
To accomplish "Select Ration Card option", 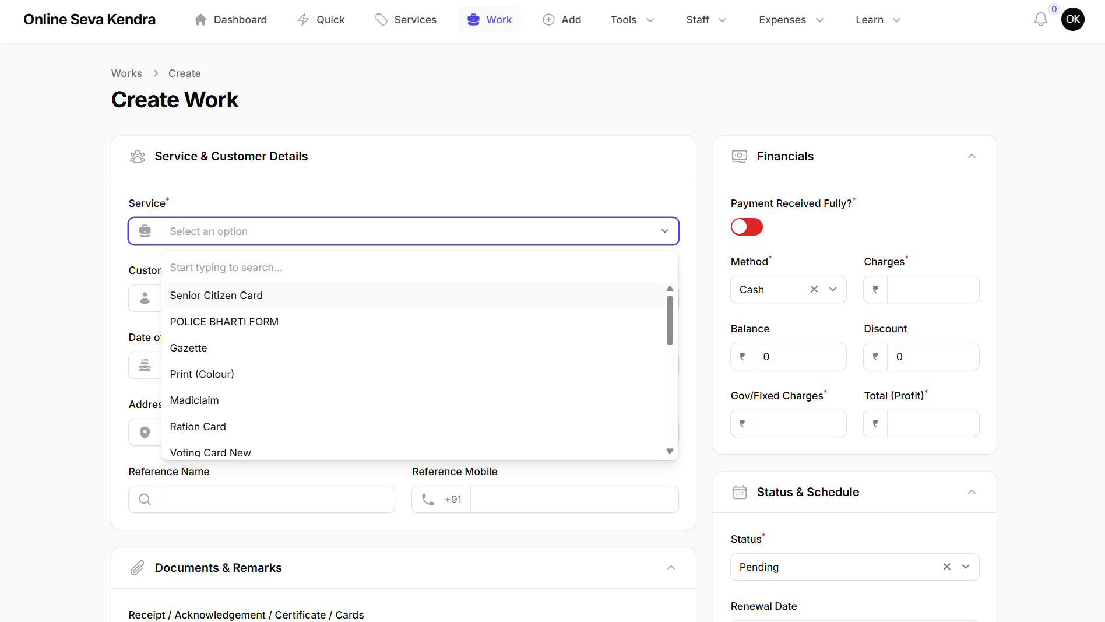I will [414, 427].
